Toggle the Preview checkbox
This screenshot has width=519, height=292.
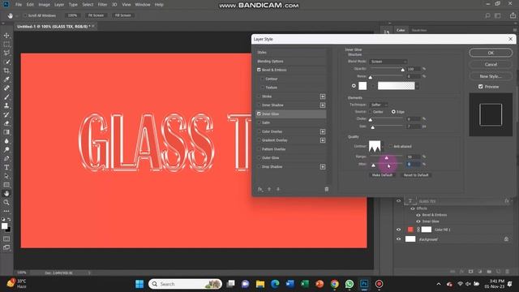pyautogui.click(x=480, y=87)
